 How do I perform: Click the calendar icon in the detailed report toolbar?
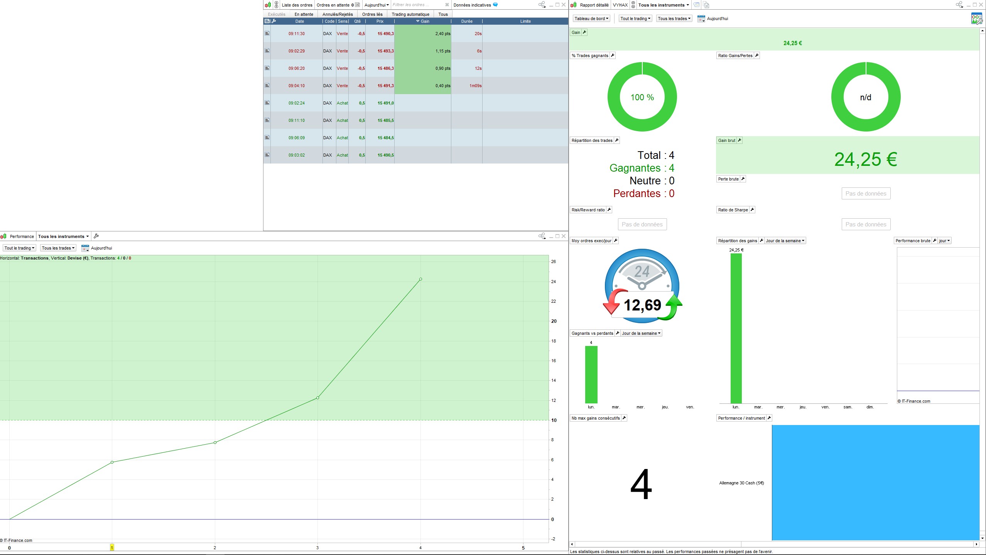(701, 19)
